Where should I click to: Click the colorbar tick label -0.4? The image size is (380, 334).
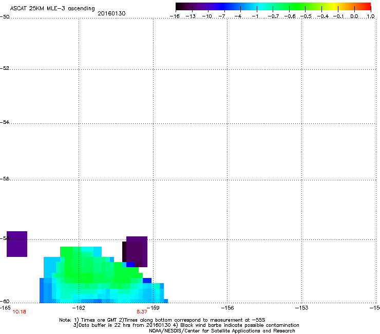[322, 16]
